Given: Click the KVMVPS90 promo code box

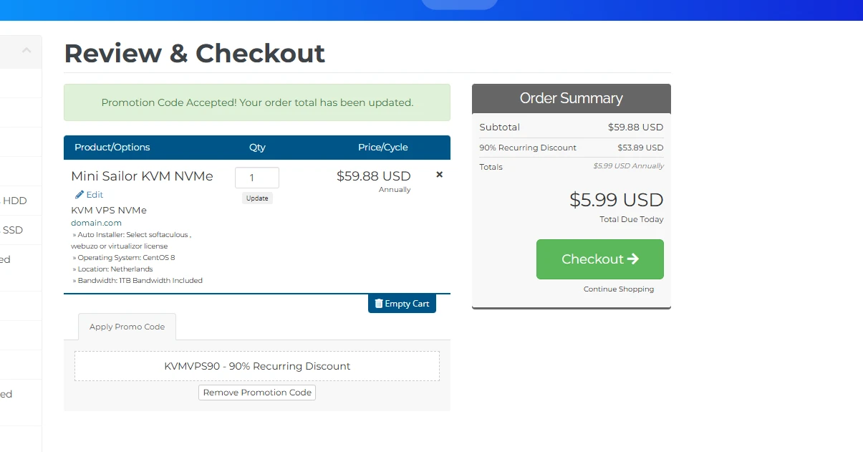Looking at the screenshot, I should point(257,366).
